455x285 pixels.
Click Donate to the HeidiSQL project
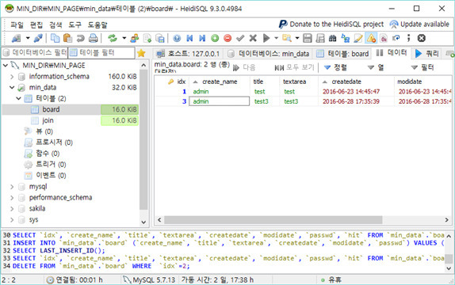[331, 25]
